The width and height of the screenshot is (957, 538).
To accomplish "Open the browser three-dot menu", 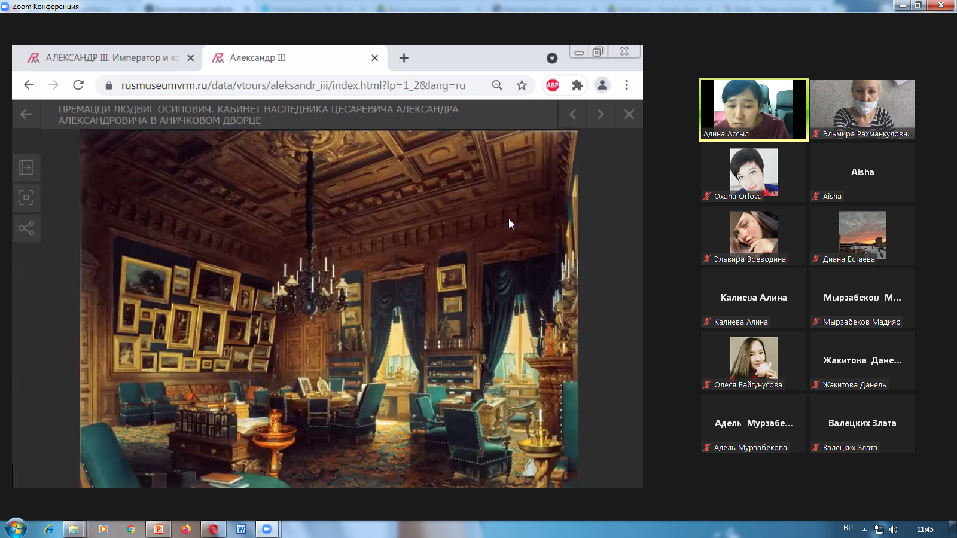I will [x=627, y=85].
